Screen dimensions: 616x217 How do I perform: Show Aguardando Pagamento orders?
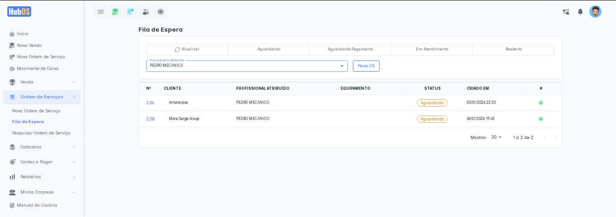tap(350, 49)
